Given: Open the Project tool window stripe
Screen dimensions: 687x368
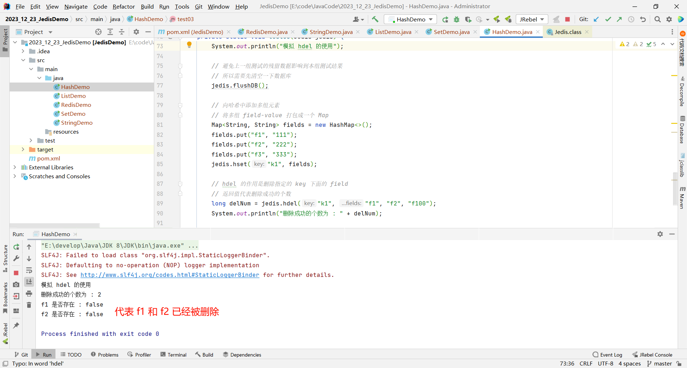Looking at the screenshot, I should (5, 40).
